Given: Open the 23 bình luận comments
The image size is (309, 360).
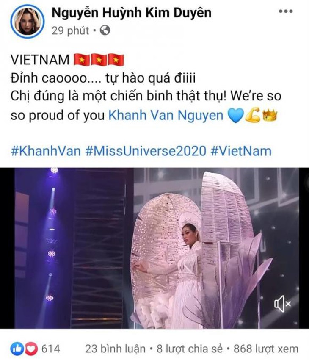Looking at the screenshot, I should 116,349.
